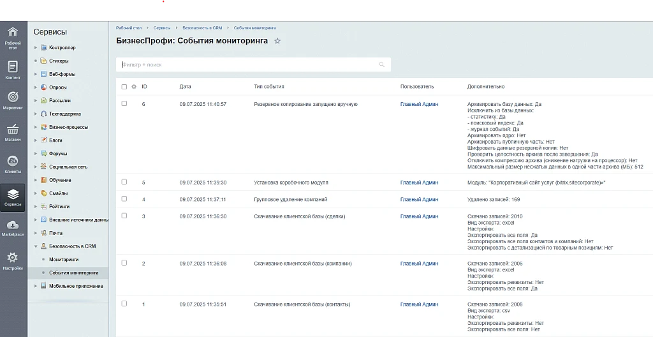
Task: Open Рабочий стол in the breadcrumb
Action: [129, 28]
